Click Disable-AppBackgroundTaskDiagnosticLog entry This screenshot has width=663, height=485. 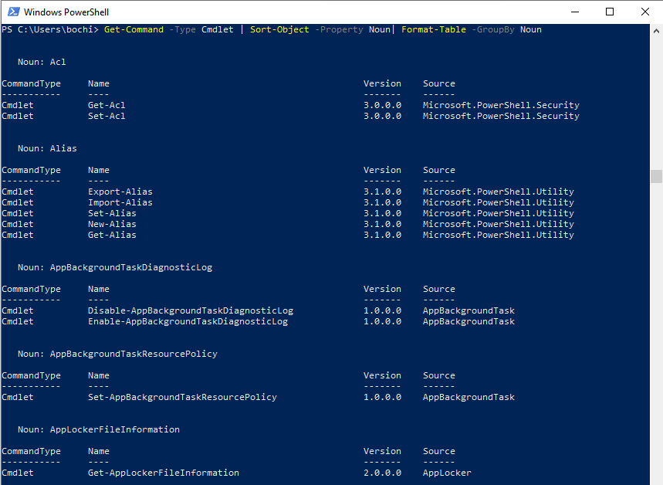191,310
